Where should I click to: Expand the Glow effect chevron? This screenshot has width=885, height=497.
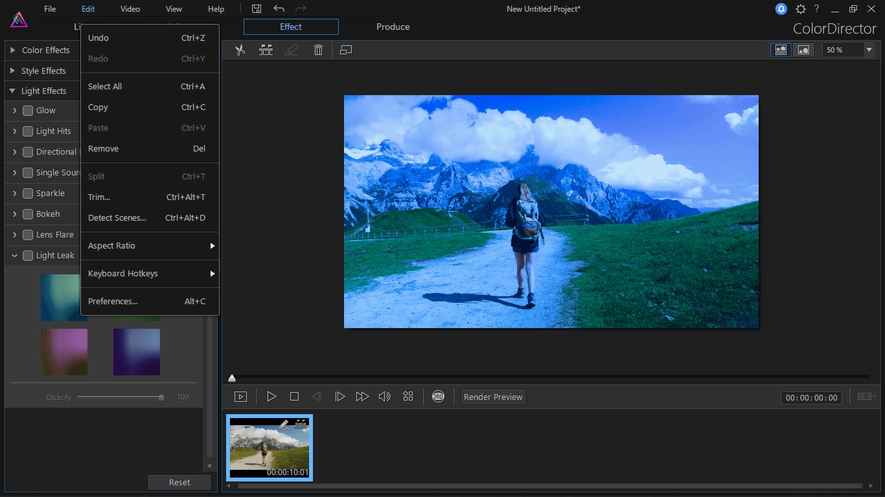point(14,111)
